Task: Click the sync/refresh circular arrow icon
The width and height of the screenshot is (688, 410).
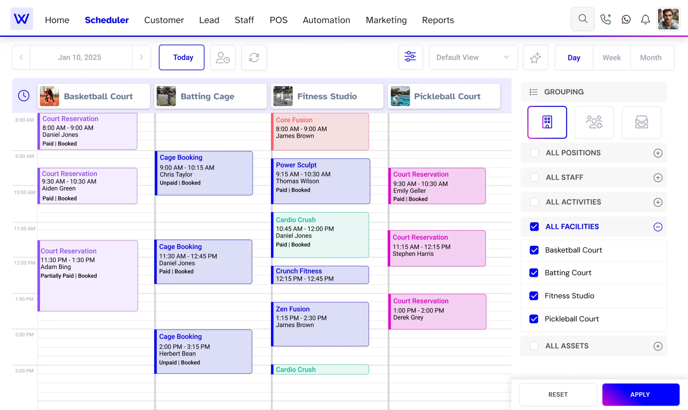Action: click(254, 57)
